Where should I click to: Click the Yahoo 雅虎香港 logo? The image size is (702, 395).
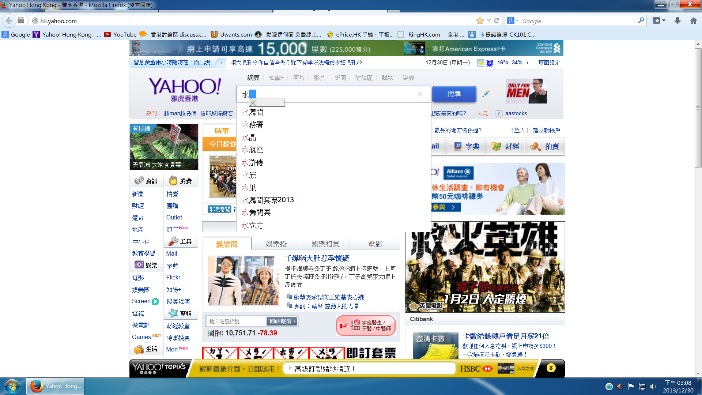click(184, 90)
